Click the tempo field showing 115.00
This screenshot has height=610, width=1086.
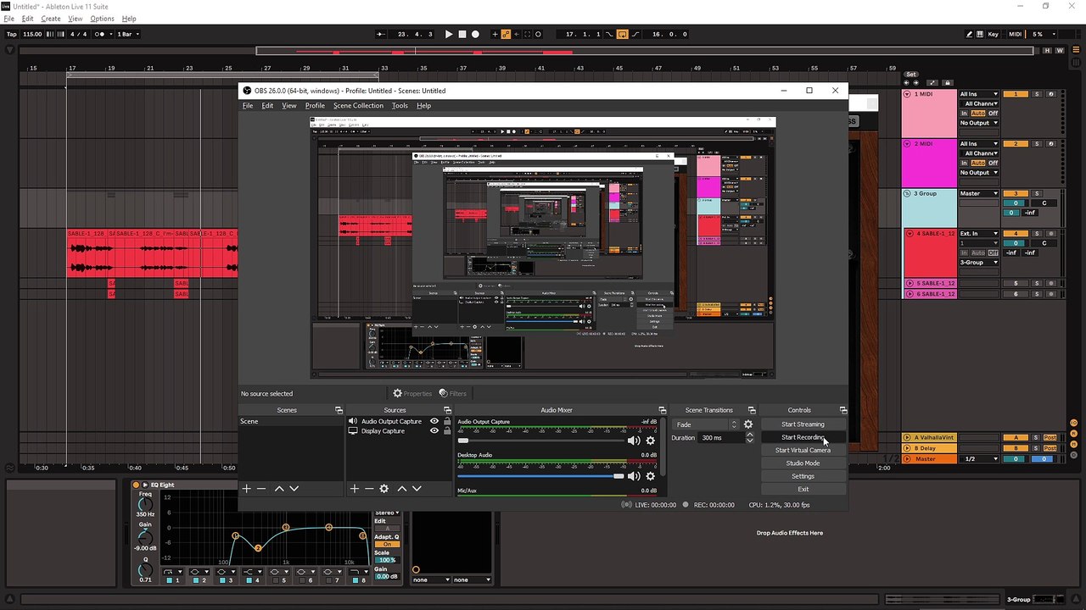point(32,34)
